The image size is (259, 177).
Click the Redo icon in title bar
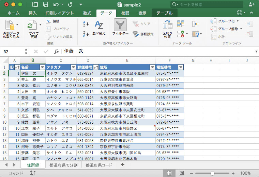coord(70,5)
